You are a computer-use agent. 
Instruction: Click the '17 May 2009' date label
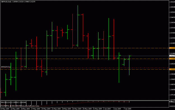36,109
